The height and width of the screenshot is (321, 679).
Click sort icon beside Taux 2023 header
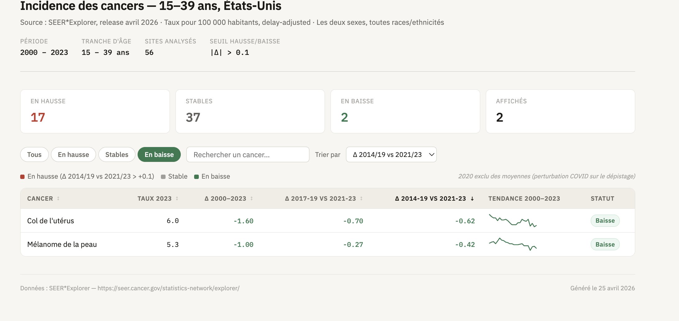pos(177,198)
